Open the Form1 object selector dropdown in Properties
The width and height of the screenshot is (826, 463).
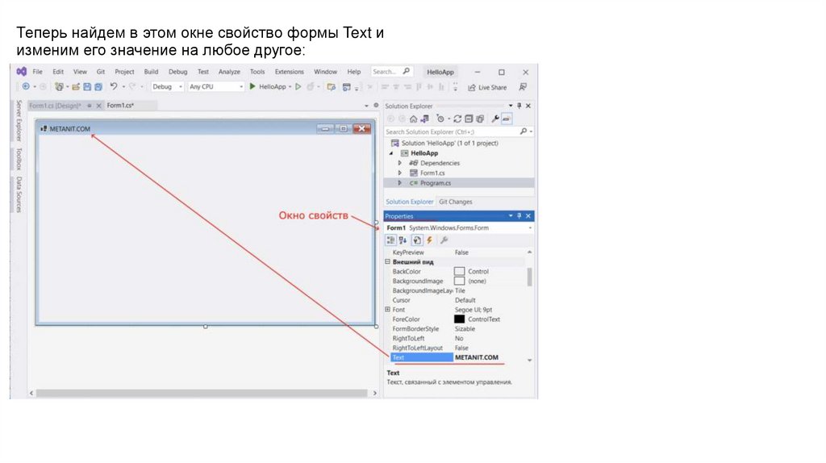pos(529,228)
